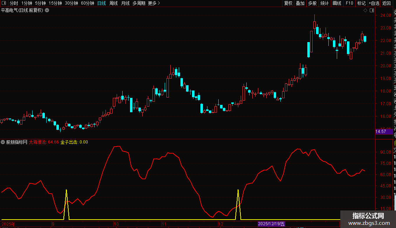Click the 股朋指标网 indicator name
The width and height of the screenshot is (396, 228).
[x=17, y=142]
